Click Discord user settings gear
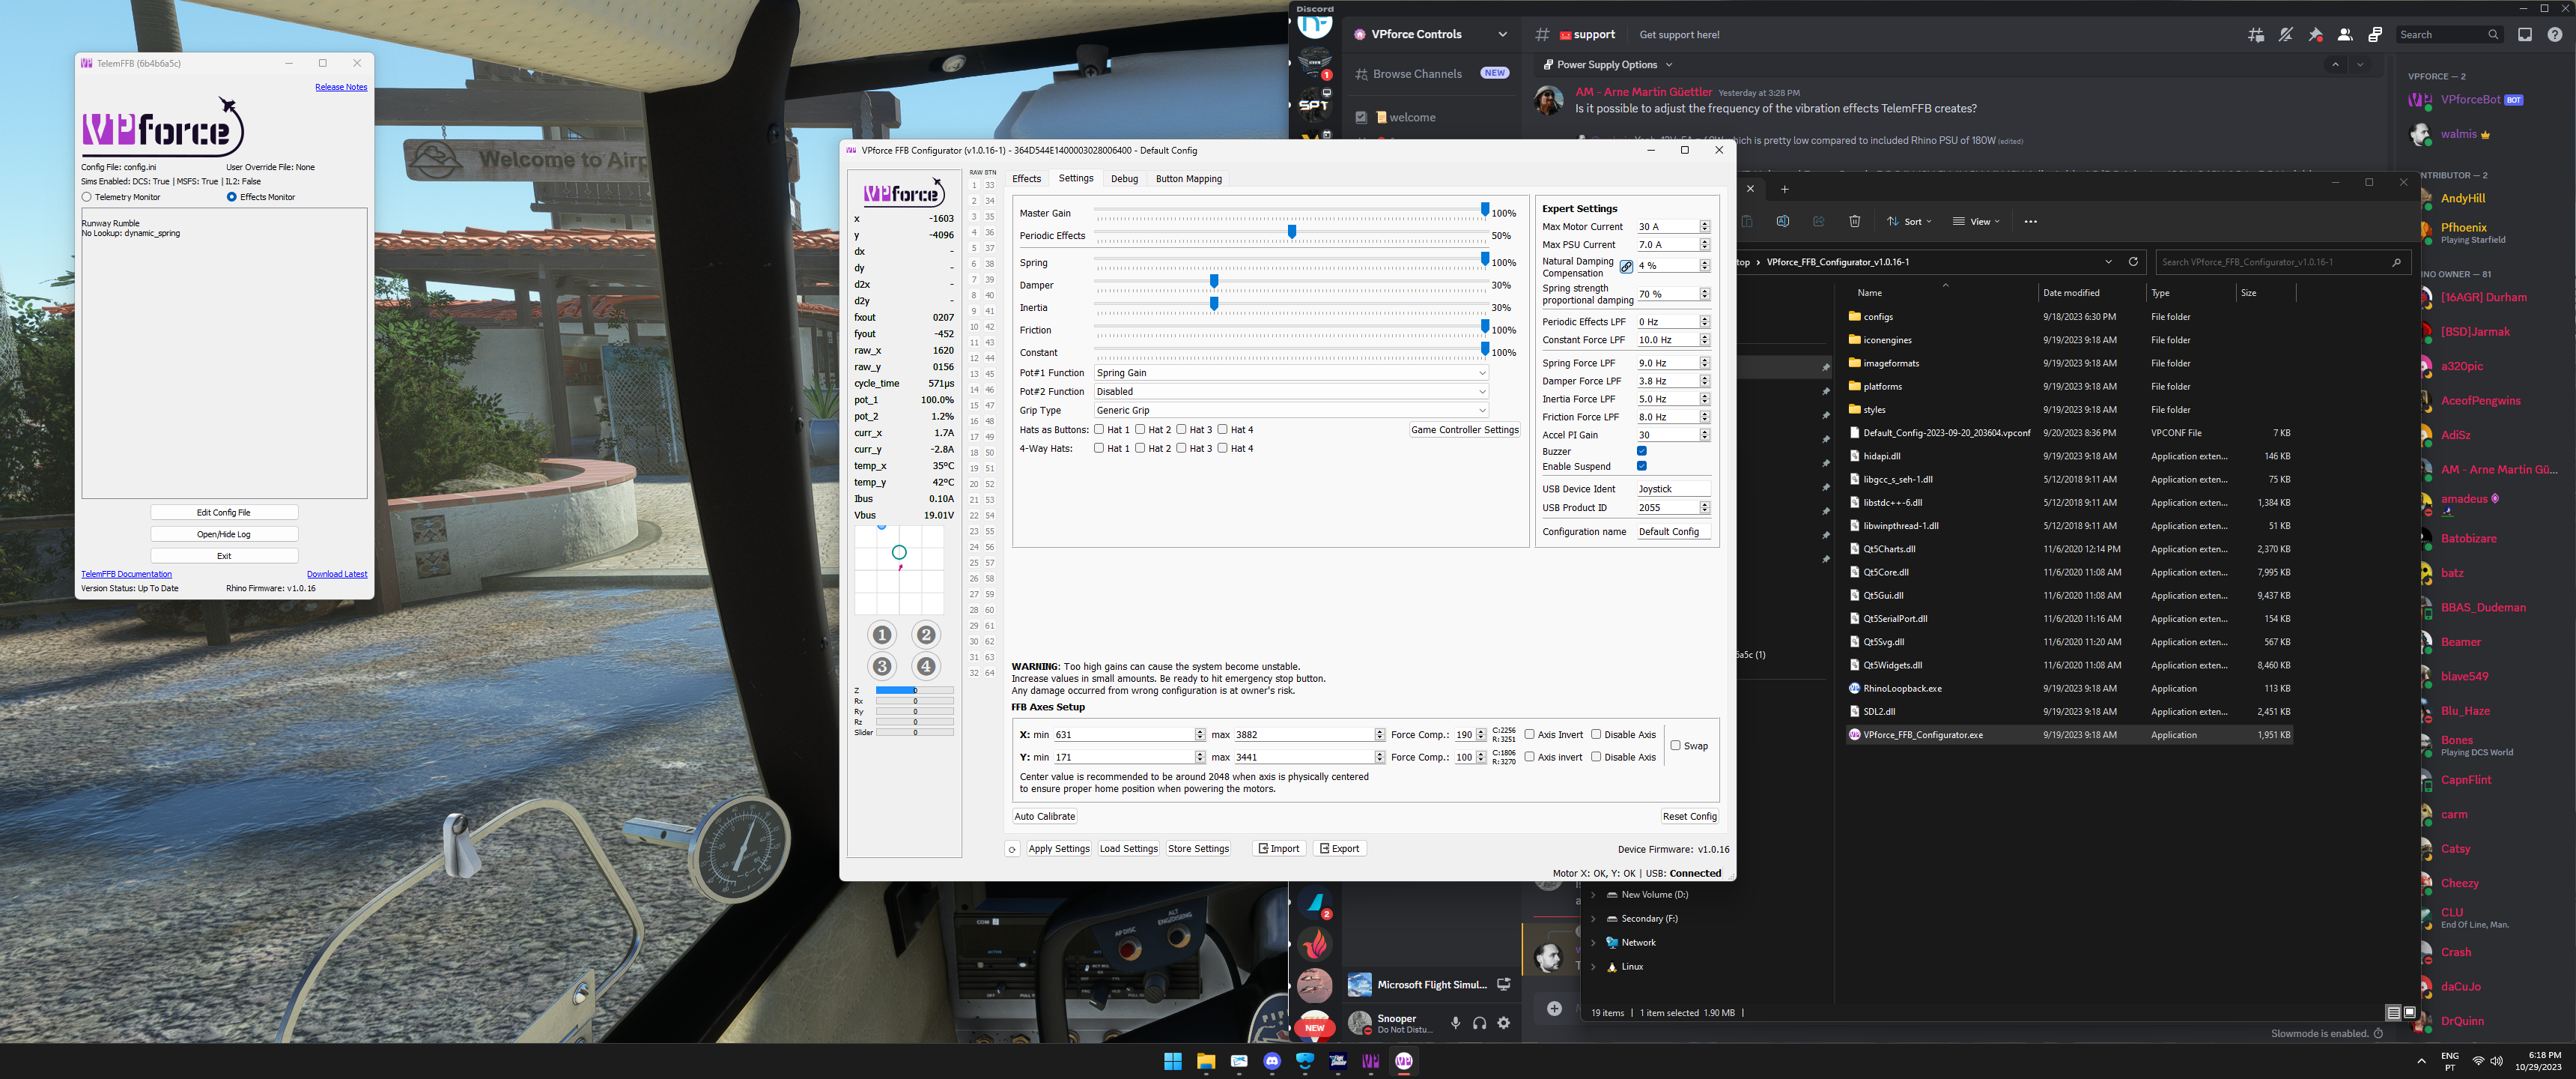The height and width of the screenshot is (1079, 2576). pyautogui.click(x=1503, y=1023)
